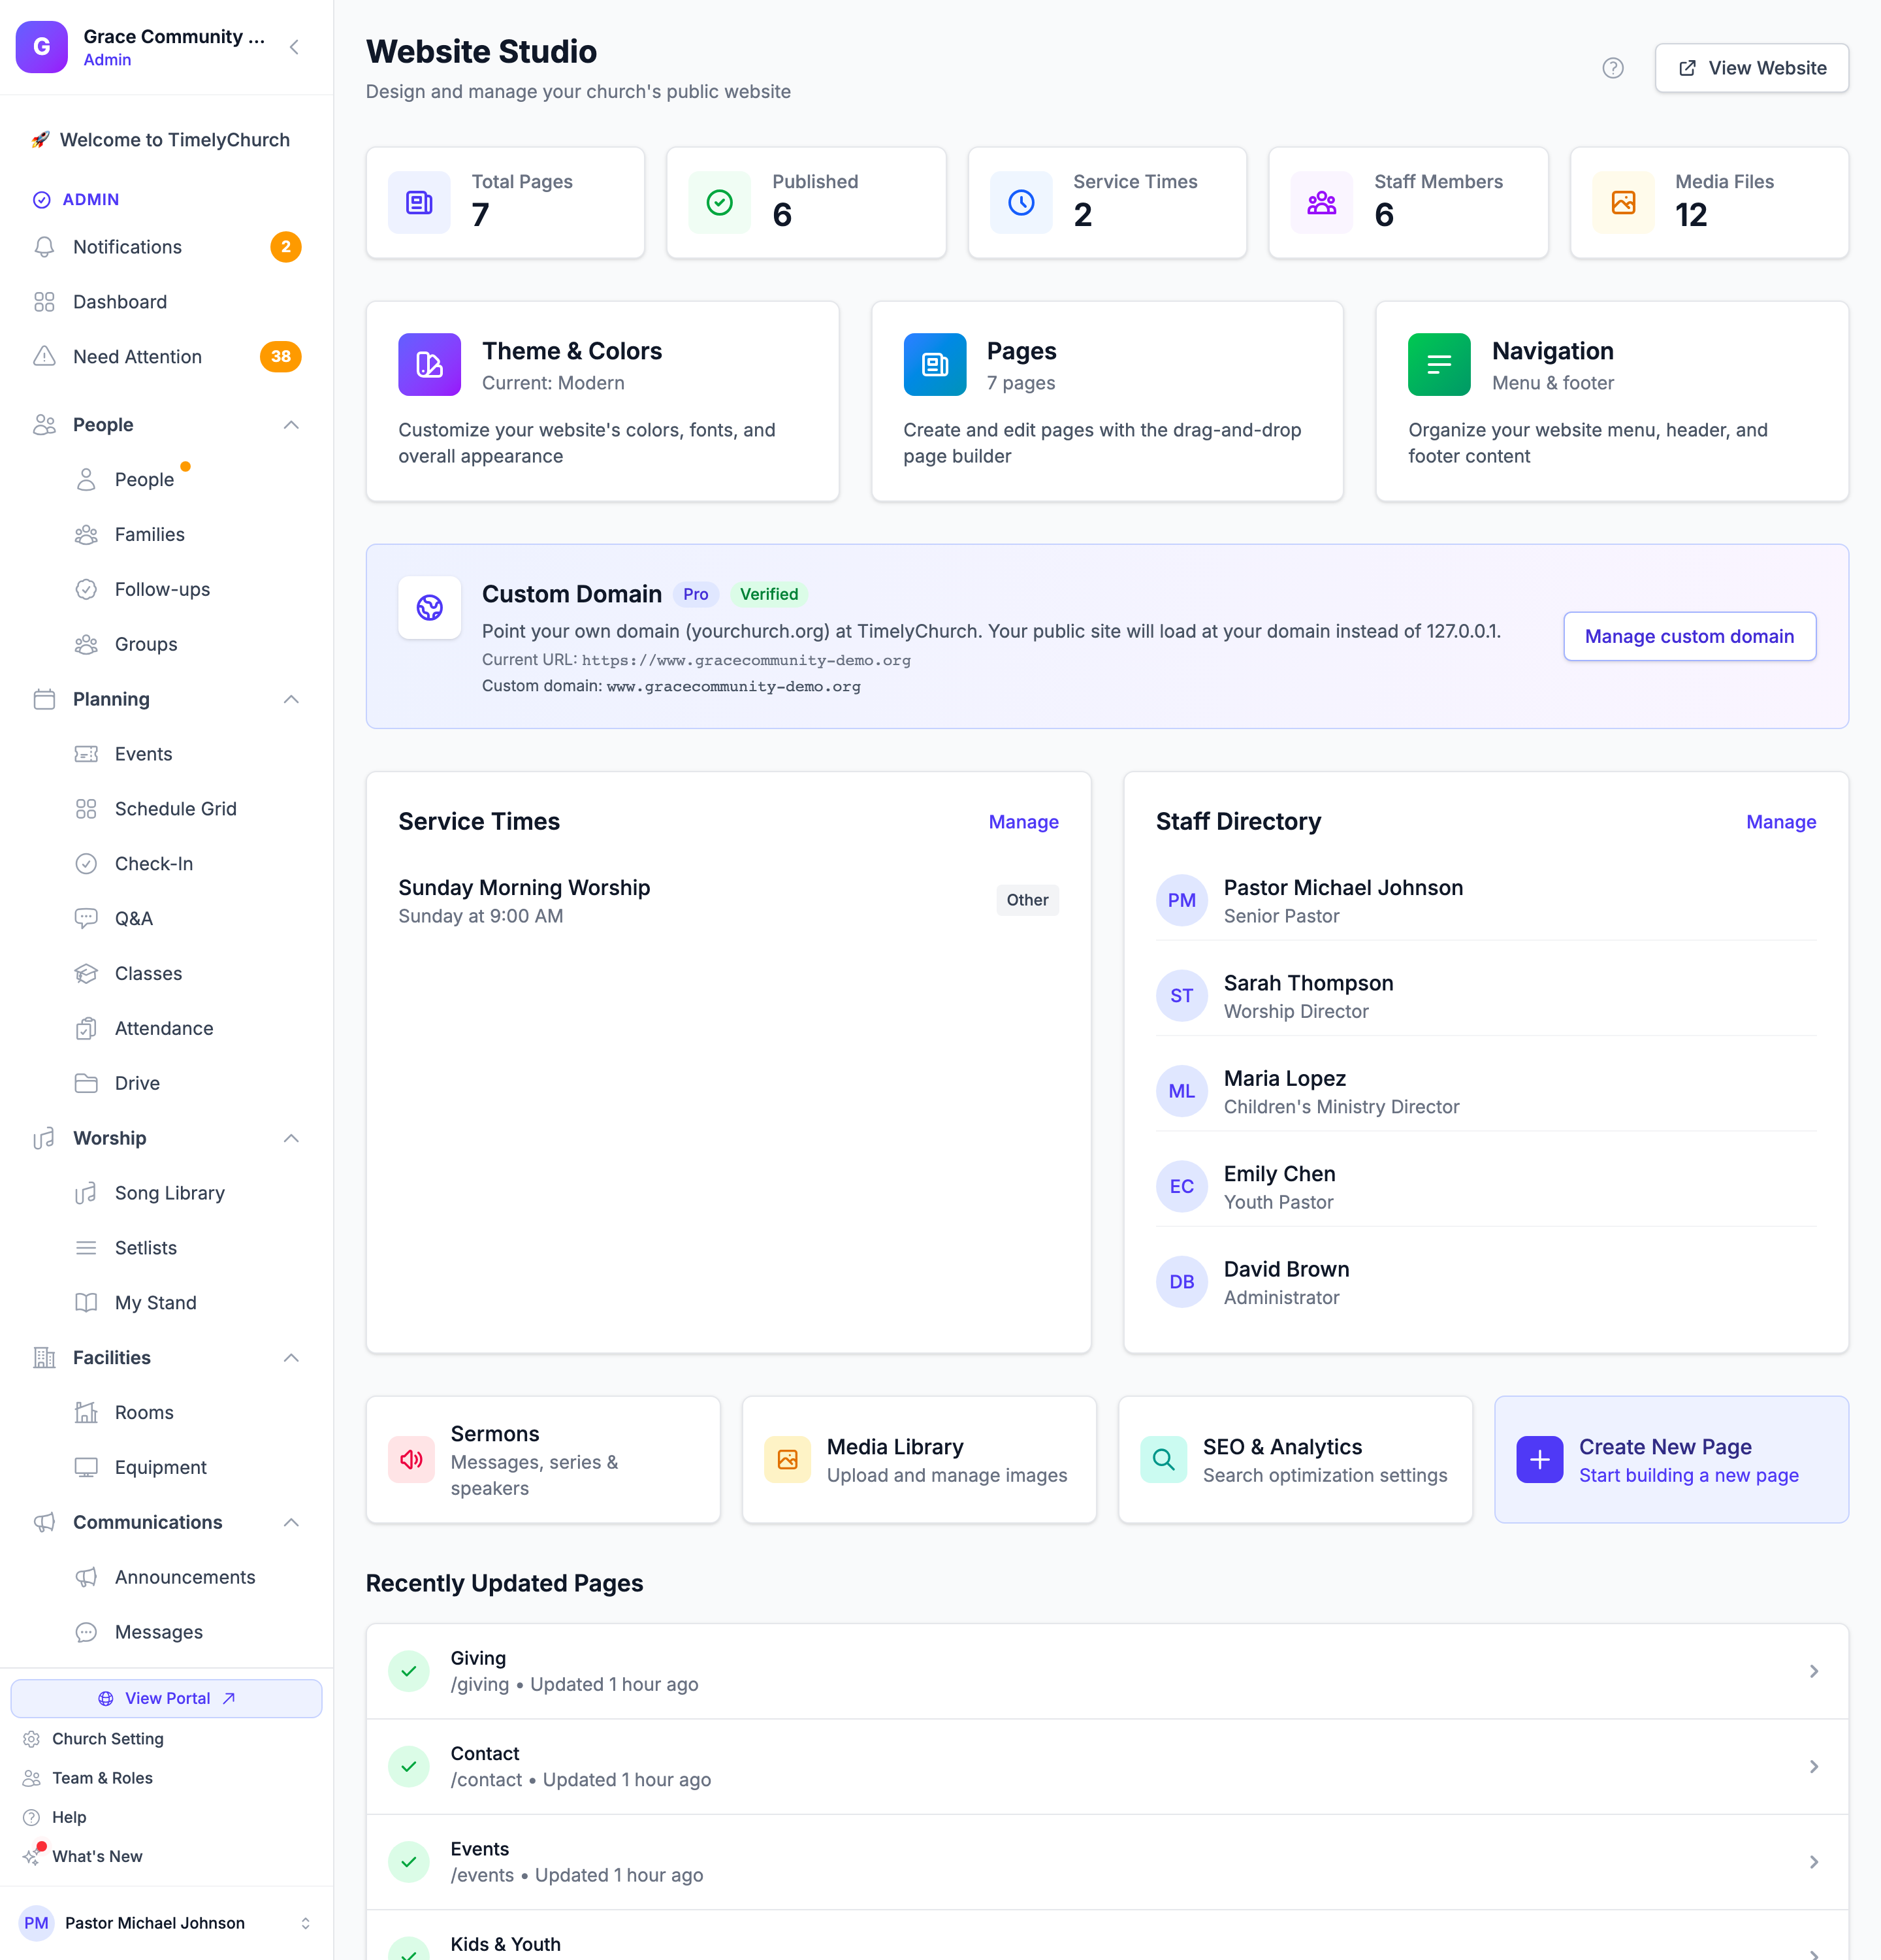Click the Theme & Colors palette icon

pos(428,364)
